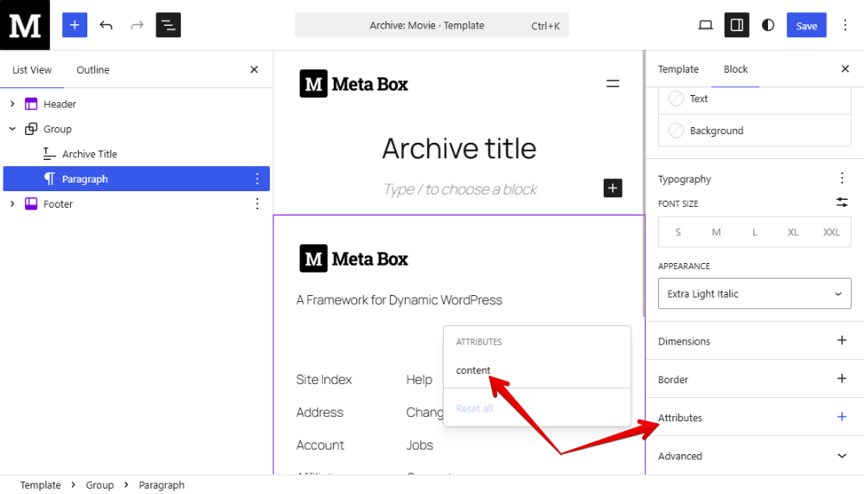
Task: Select the Footer template part row
Action: point(136,204)
